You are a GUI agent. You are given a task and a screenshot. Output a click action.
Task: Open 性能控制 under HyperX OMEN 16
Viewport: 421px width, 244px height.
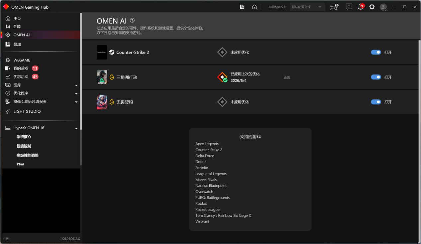[x=24, y=146]
